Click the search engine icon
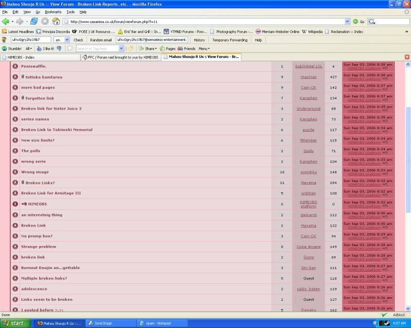411x328 pixels. pos(371,22)
